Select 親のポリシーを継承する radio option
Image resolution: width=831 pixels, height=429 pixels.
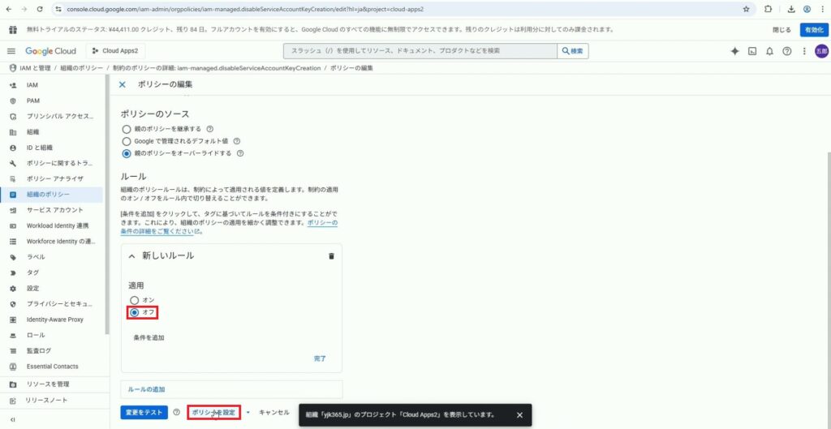pyautogui.click(x=126, y=128)
